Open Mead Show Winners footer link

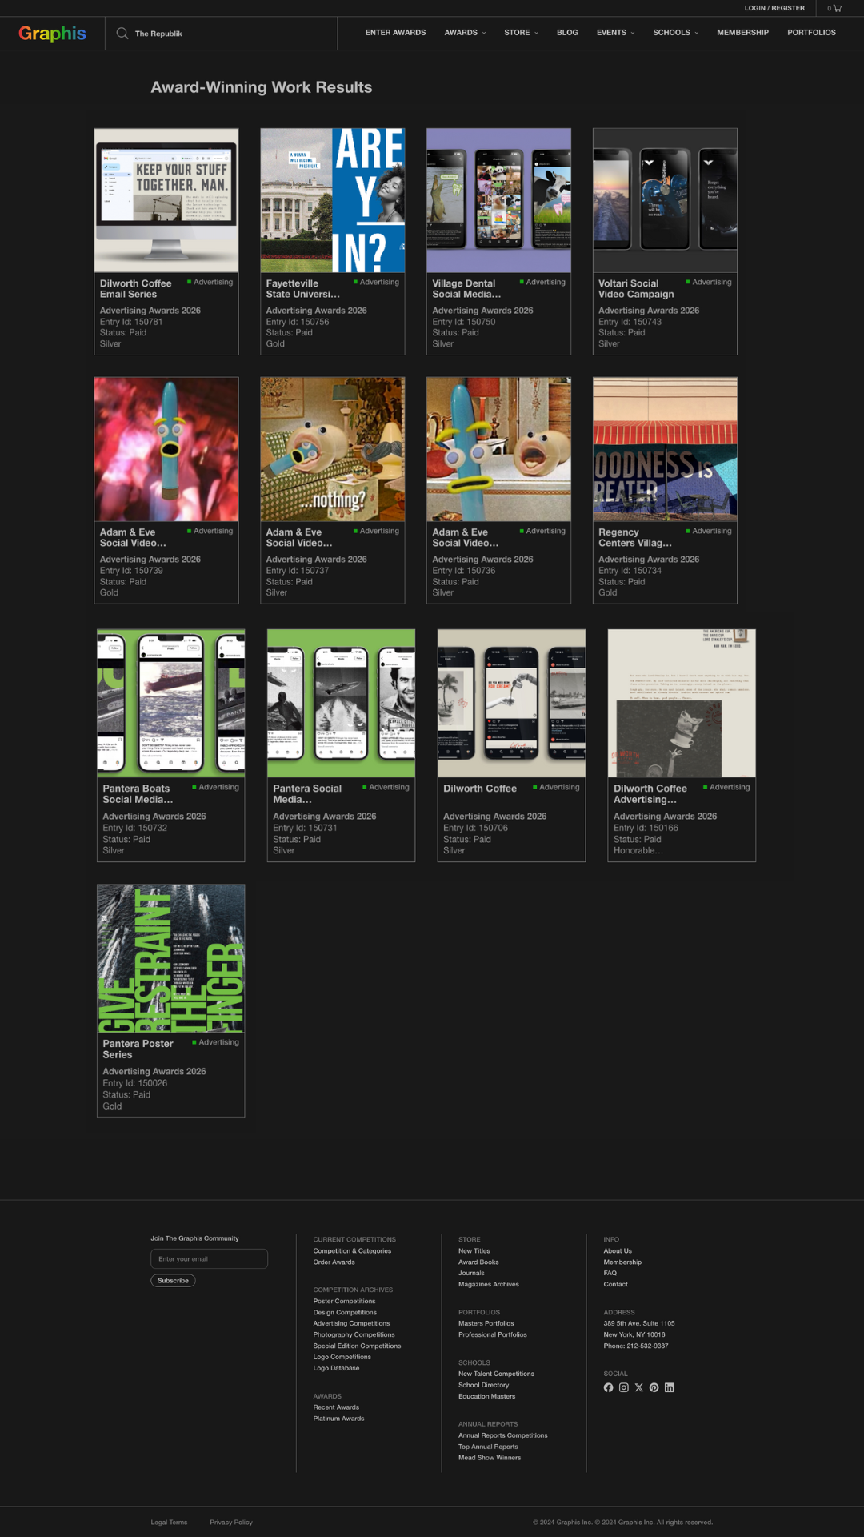coord(490,1458)
